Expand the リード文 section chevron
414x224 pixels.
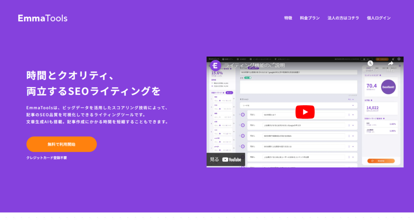pyautogui.click(x=353, y=105)
